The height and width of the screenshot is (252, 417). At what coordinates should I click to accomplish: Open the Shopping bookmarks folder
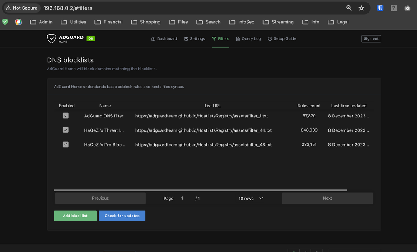(x=146, y=22)
